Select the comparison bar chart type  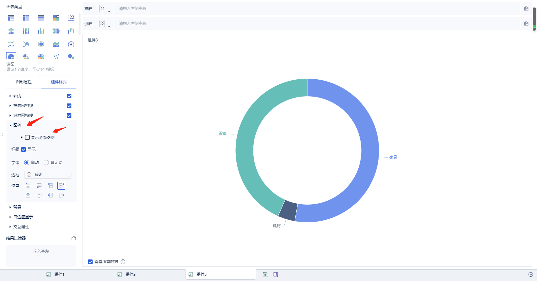(x=56, y=31)
